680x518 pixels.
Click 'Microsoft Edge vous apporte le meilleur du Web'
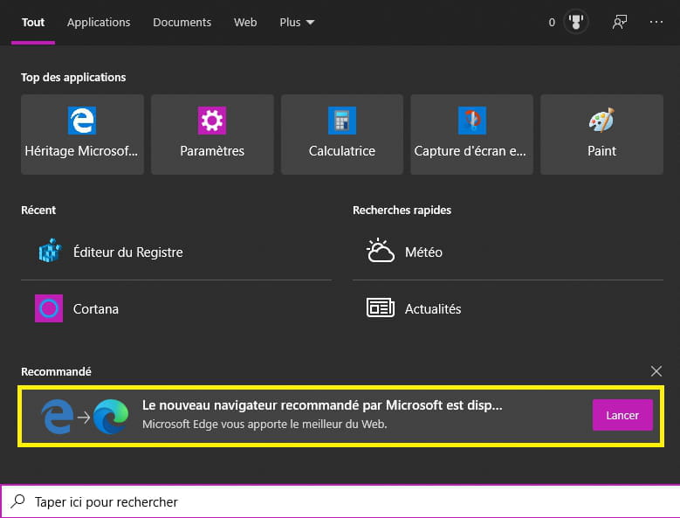coord(264,424)
